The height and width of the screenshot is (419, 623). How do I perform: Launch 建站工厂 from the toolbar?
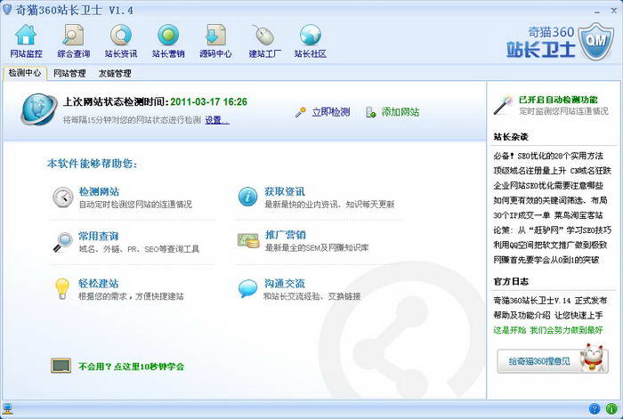tap(263, 41)
